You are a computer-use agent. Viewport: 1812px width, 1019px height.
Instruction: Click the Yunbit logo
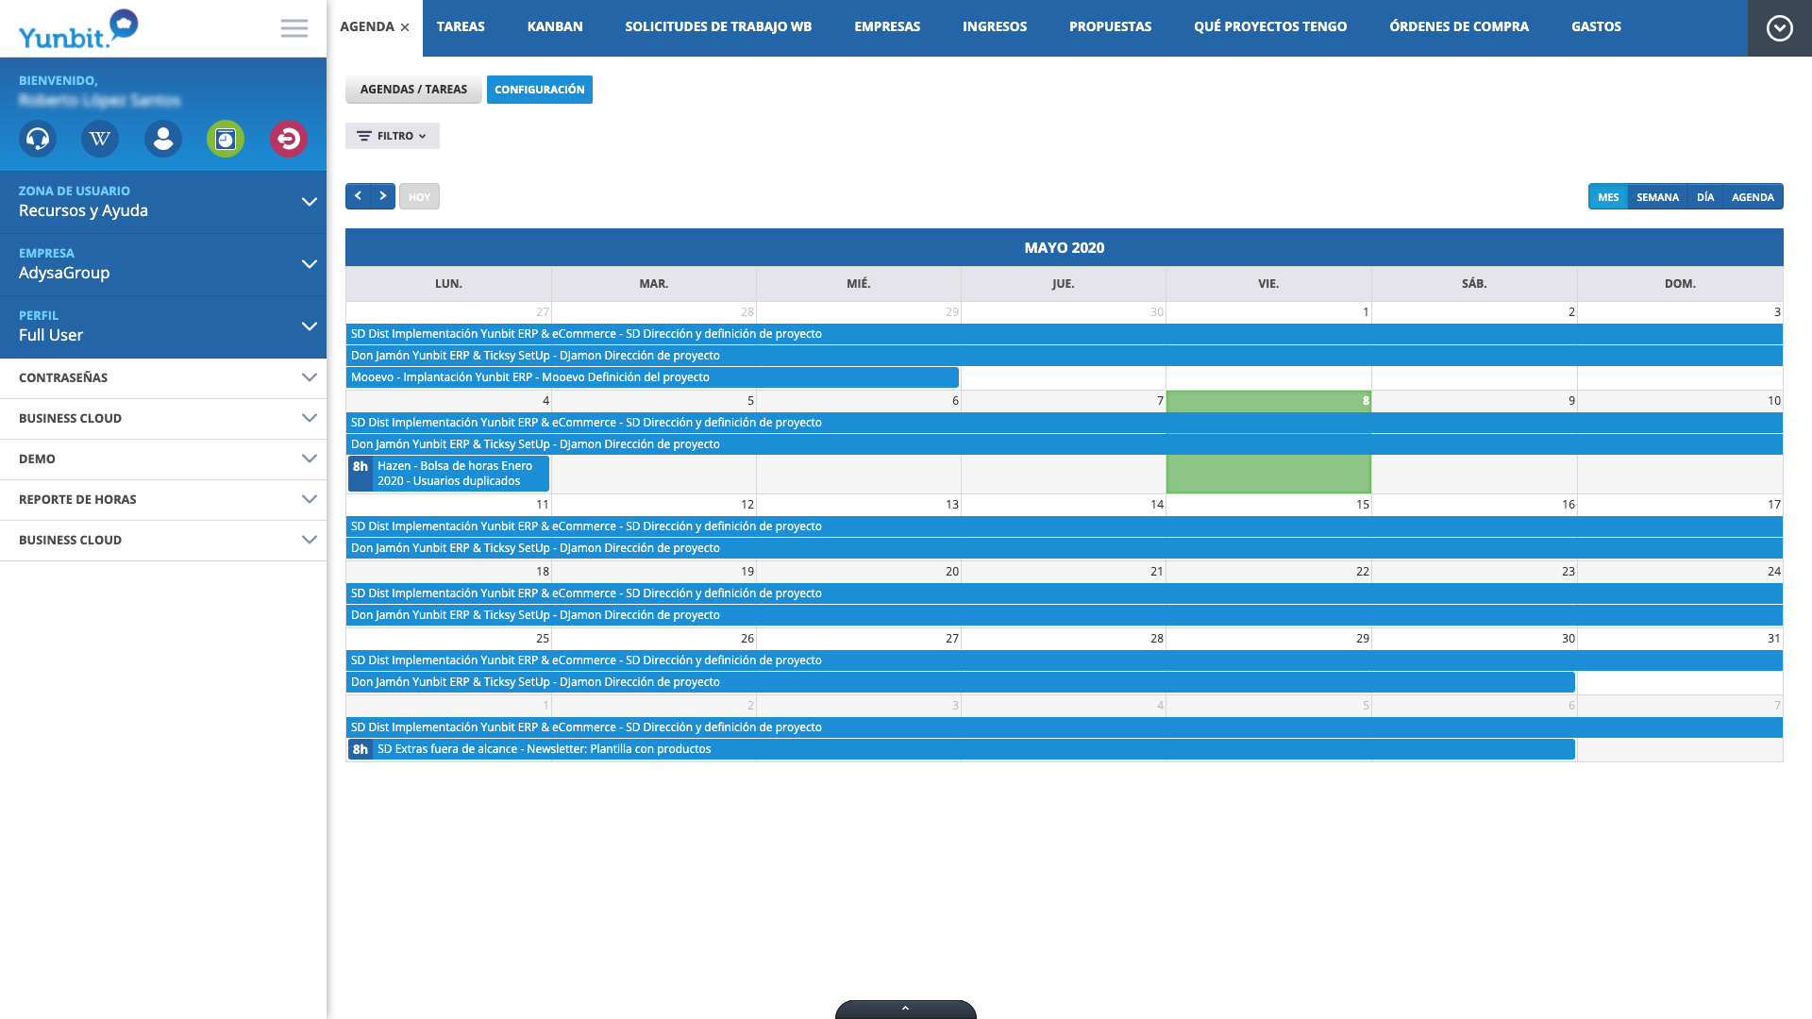[x=78, y=28]
